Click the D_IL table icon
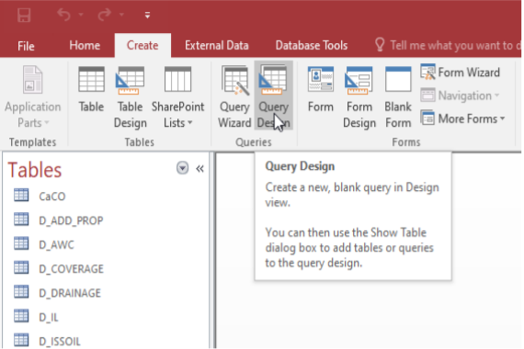This screenshot has height=349, width=524. point(21,316)
